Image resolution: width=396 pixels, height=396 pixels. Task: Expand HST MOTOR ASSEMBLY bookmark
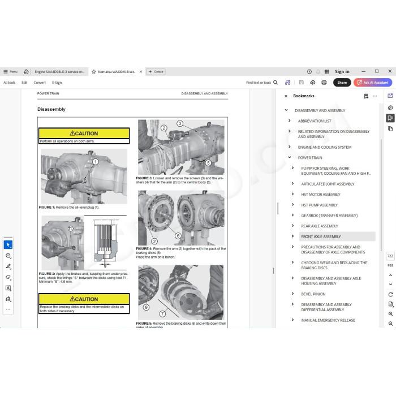[x=292, y=194]
